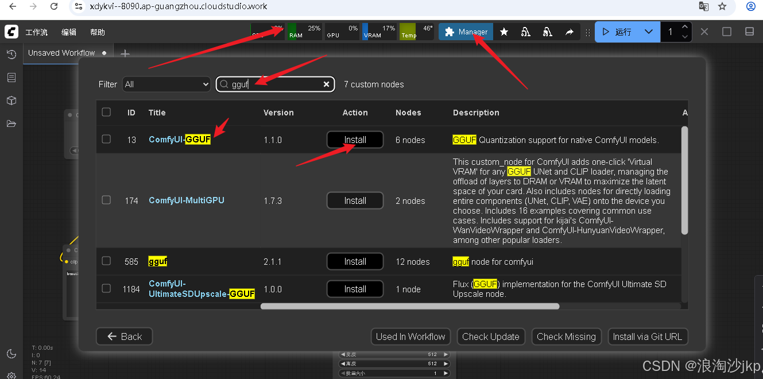Increase the batch count stepper
This screenshot has width=763, height=379.
click(684, 27)
